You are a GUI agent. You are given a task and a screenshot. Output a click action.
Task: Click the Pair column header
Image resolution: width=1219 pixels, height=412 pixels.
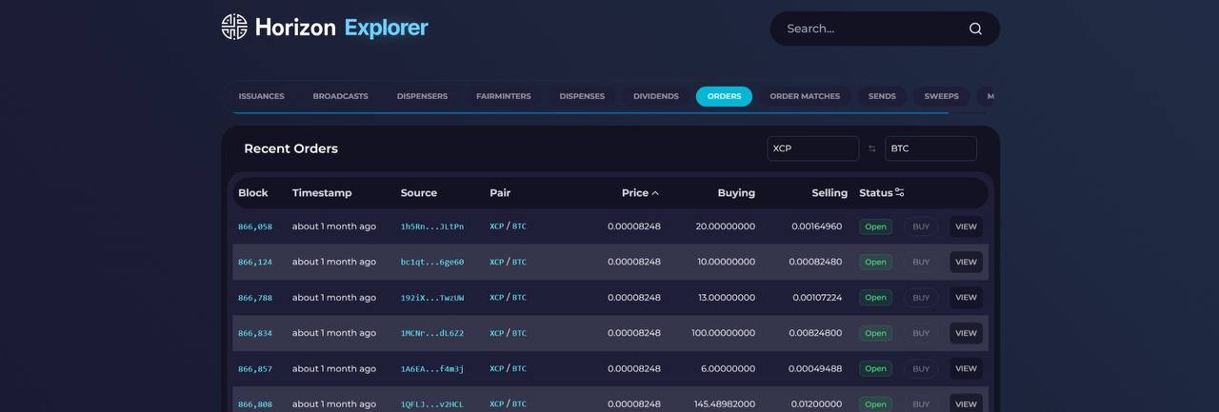[500, 193]
